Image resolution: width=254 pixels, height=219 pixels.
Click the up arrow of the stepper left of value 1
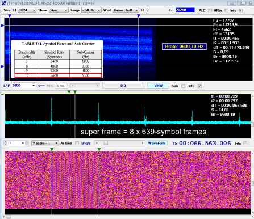pyautogui.click(x=5, y=142)
